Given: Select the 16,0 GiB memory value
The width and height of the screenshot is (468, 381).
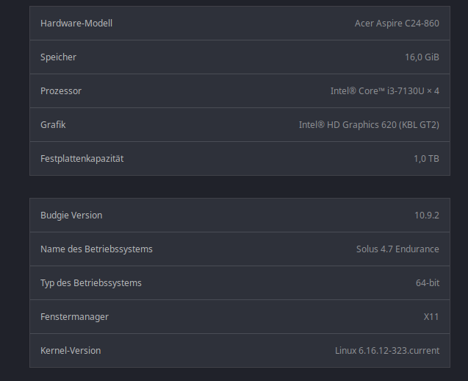Looking at the screenshot, I should click(422, 57).
